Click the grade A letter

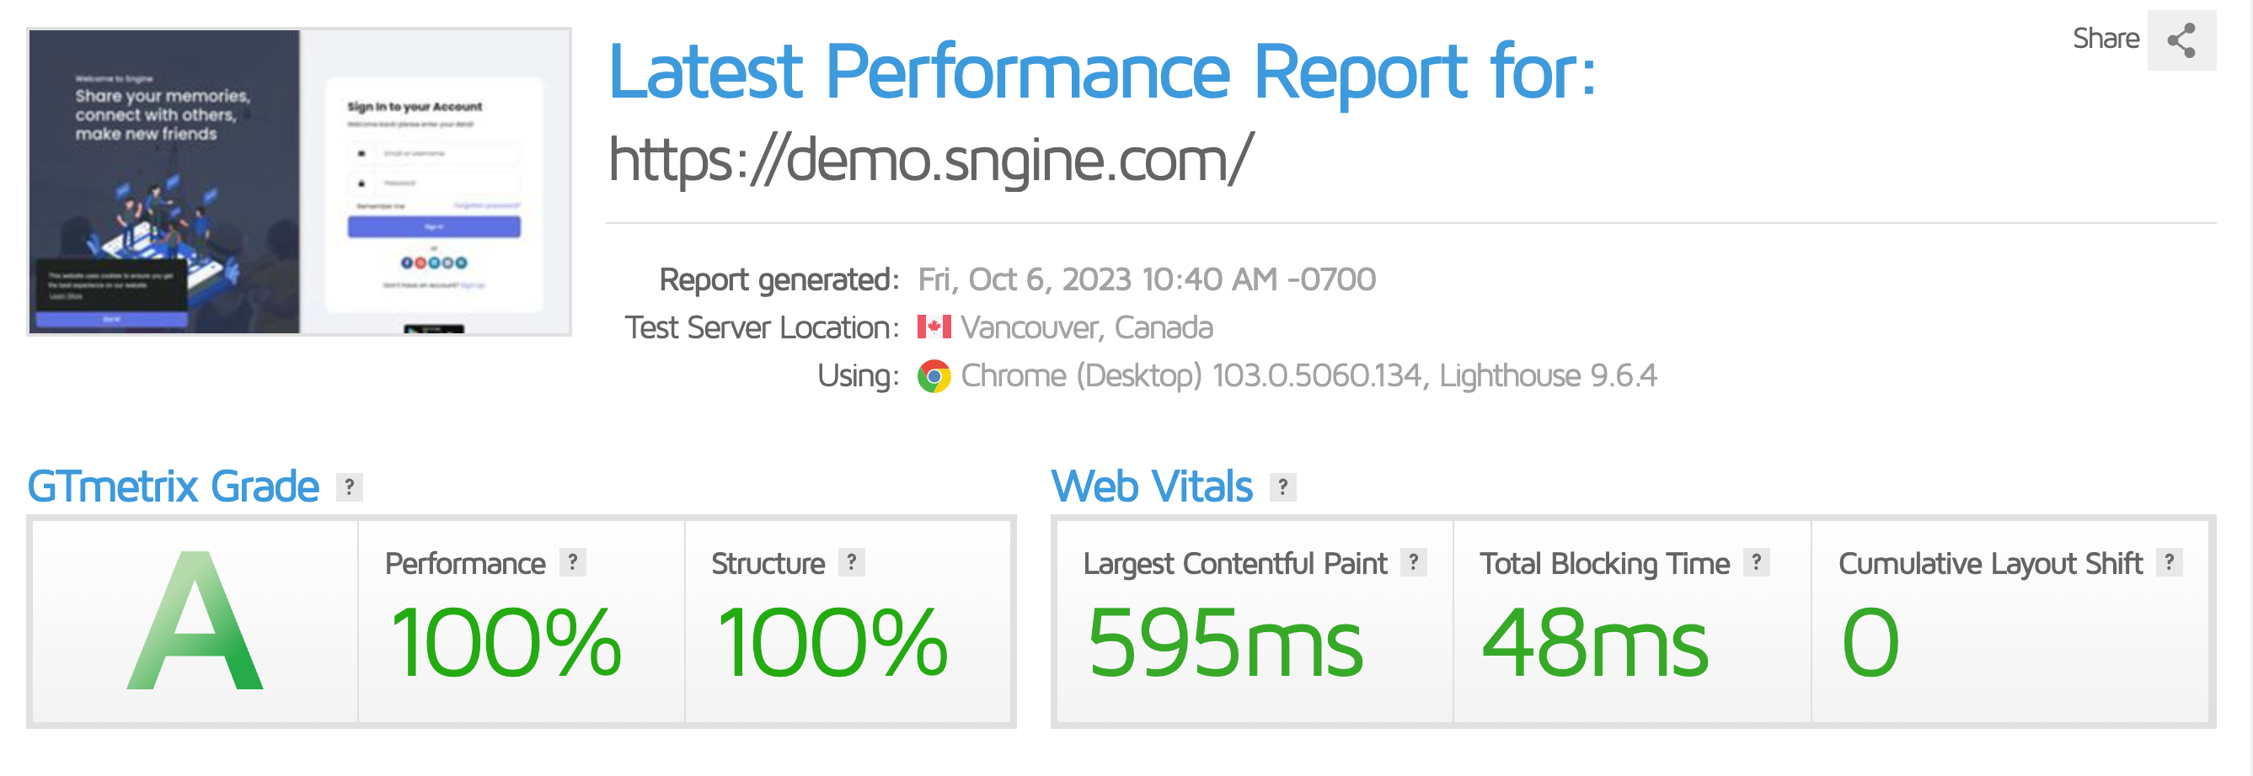tap(195, 621)
